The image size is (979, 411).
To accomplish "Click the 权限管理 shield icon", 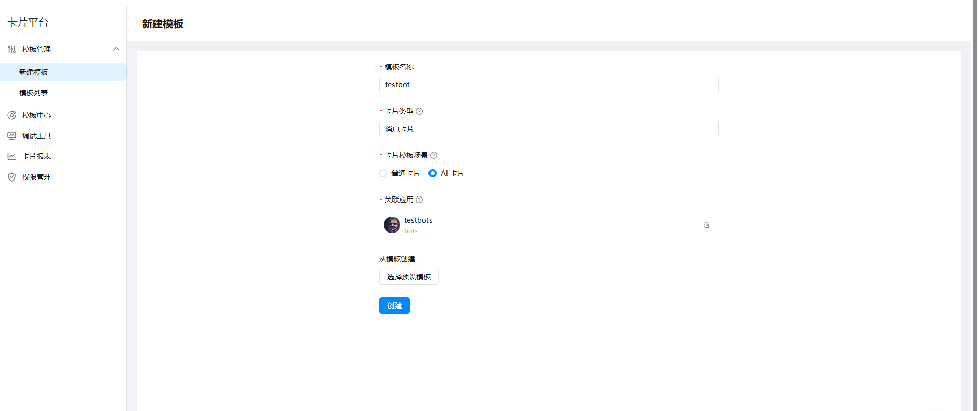I will click(x=12, y=177).
